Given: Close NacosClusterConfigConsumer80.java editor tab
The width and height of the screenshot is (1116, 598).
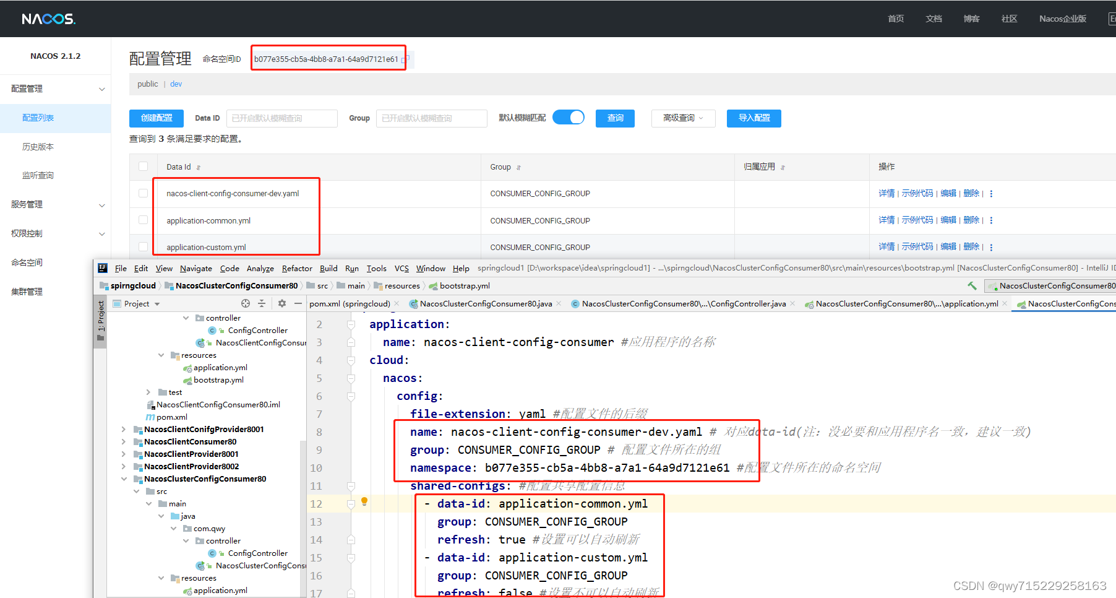Looking at the screenshot, I should 559,303.
